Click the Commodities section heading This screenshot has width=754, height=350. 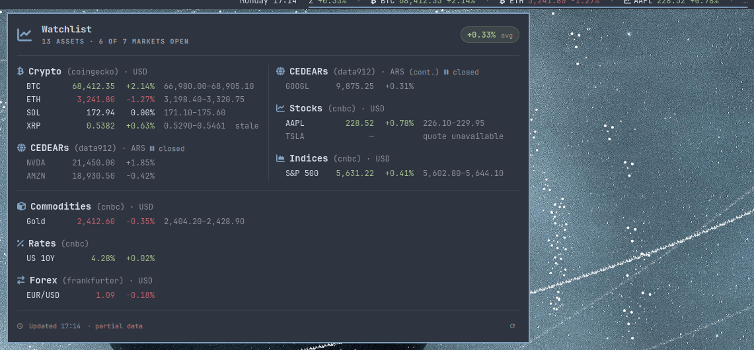click(x=61, y=206)
